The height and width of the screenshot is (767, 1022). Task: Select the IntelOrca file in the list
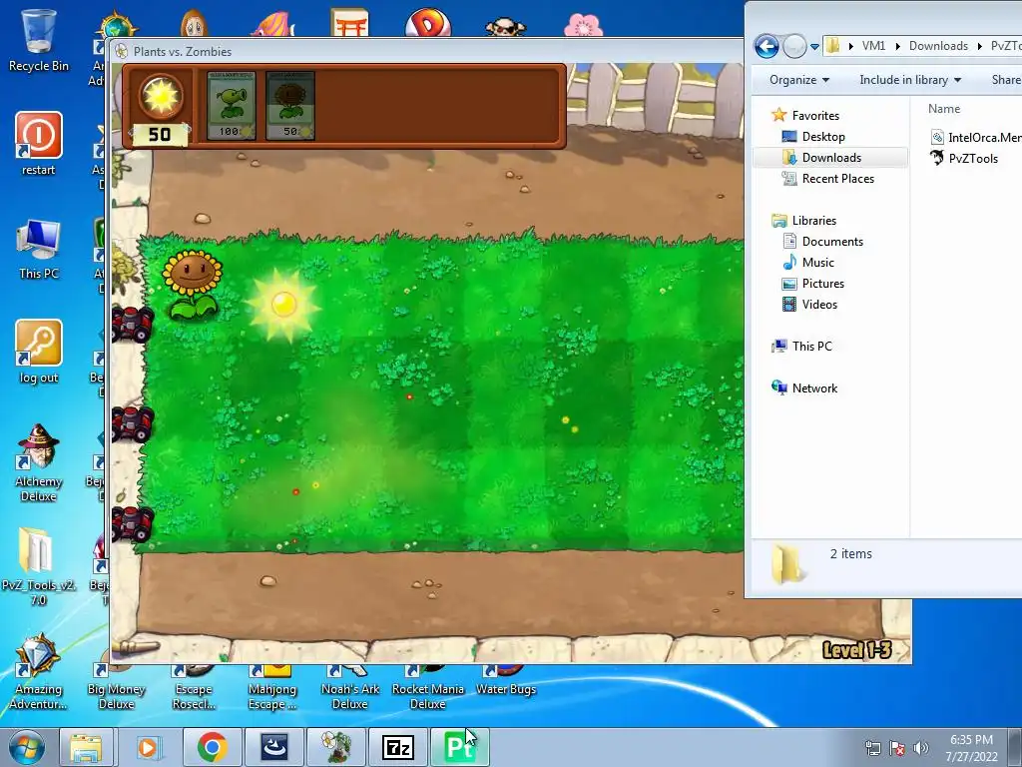point(976,137)
